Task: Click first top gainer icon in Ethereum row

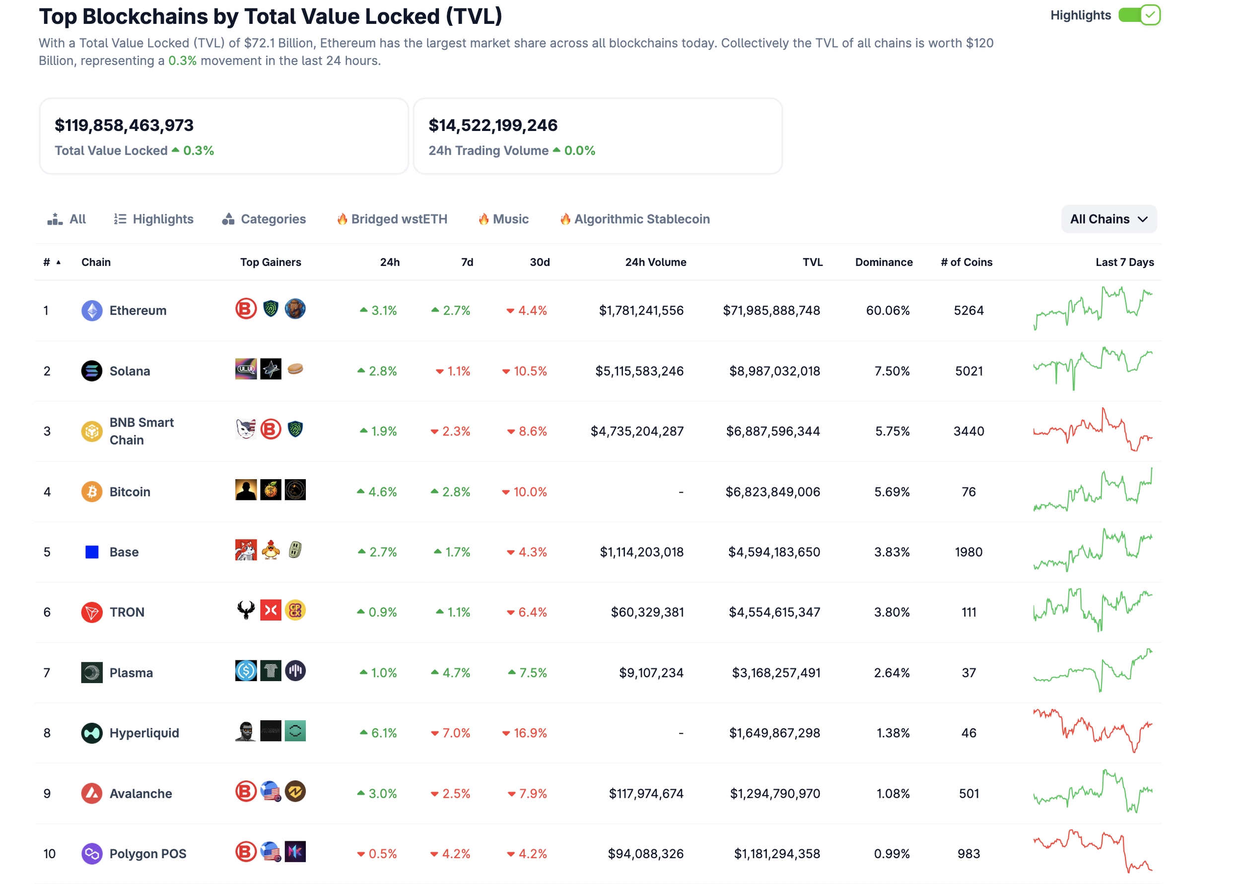Action: click(246, 309)
